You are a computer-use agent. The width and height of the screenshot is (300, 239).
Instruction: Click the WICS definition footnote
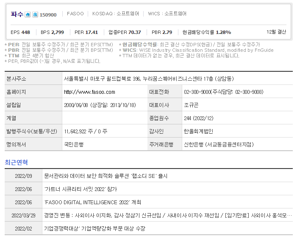point(196,50)
